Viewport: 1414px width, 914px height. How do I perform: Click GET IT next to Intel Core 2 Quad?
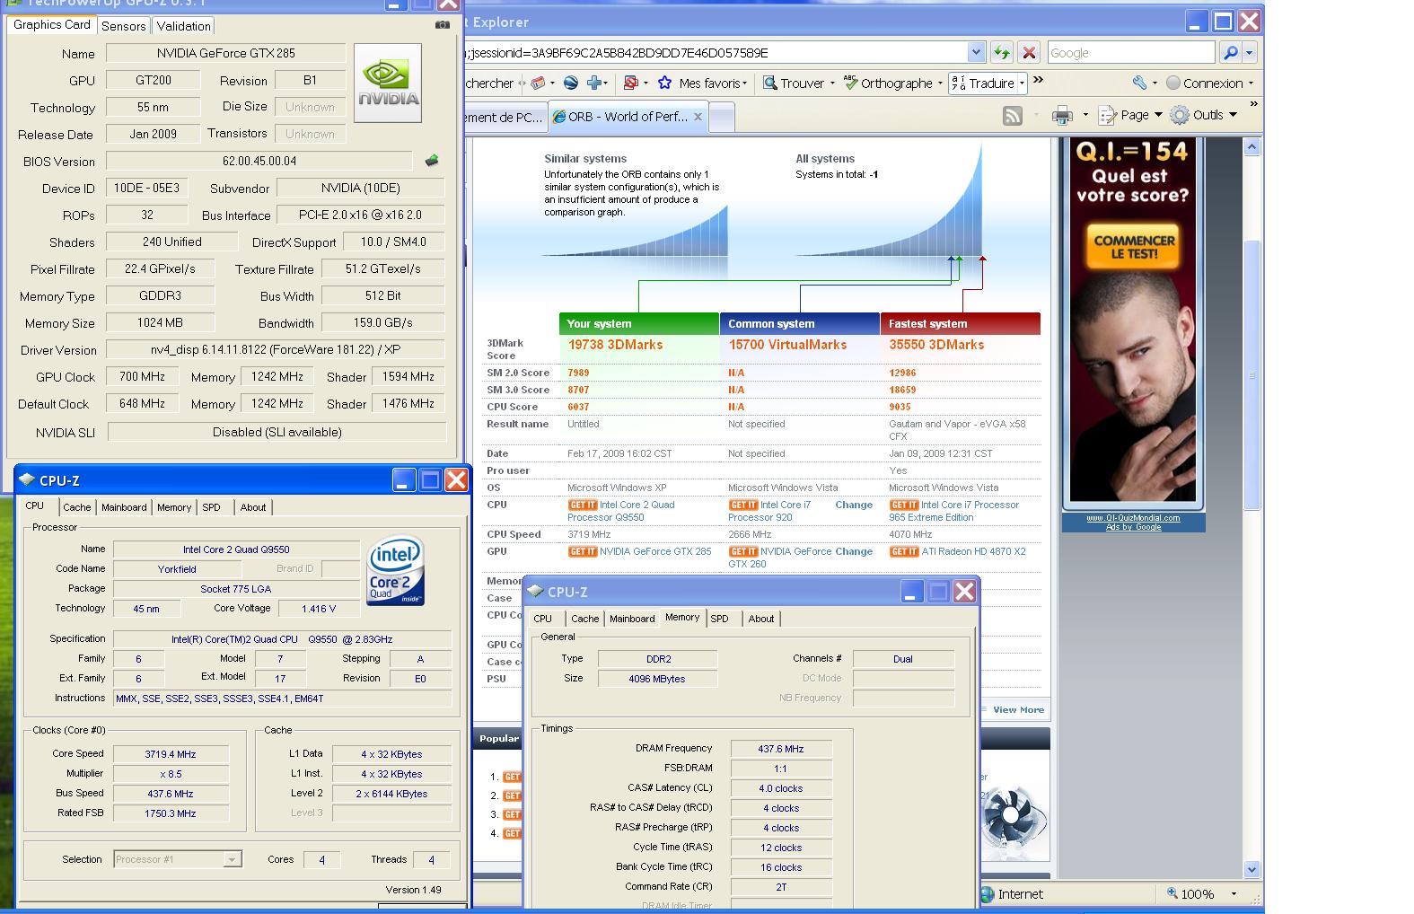point(582,505)
